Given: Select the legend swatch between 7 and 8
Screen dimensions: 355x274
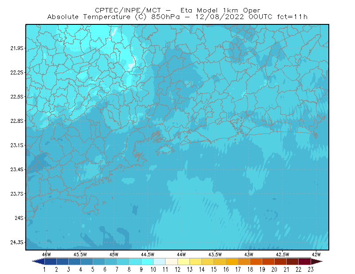Looking at the screenshot, I should 123,262.
